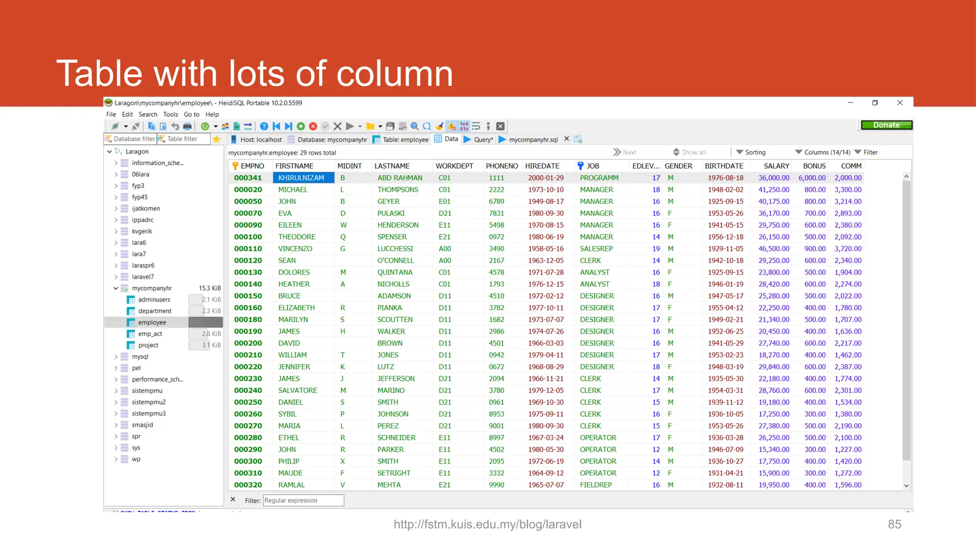The height and width of the screenshot is (549, 976).
Task: Click the Database filter field
Action: point(130,139)
